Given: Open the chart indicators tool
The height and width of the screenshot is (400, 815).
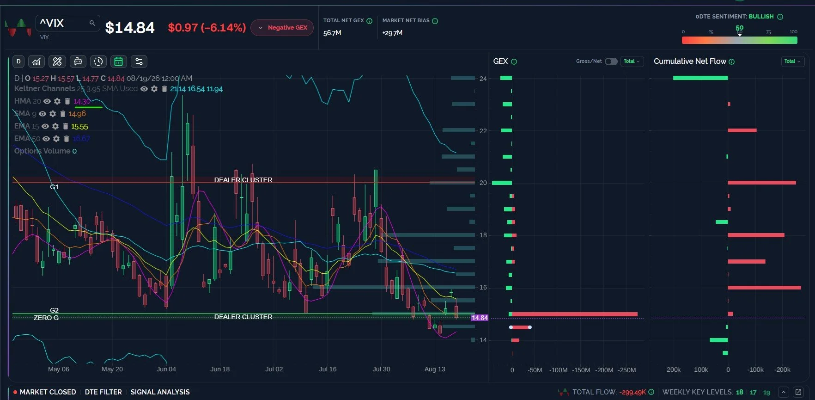Looking at the screenshot, I should point(36,62).
